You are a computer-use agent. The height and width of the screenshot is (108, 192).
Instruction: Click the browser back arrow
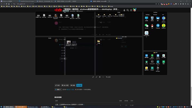pos(1,4)
